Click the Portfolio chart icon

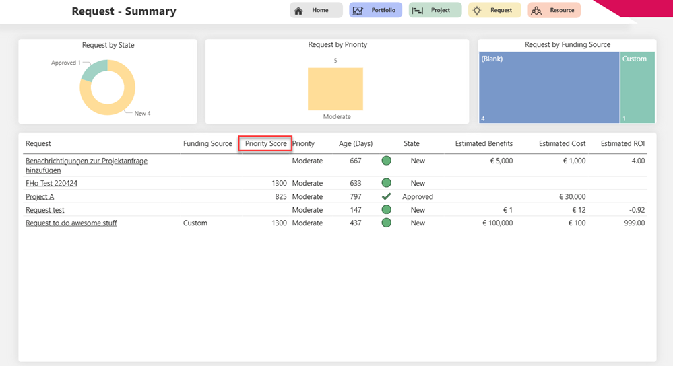click(x=358, y=11)
